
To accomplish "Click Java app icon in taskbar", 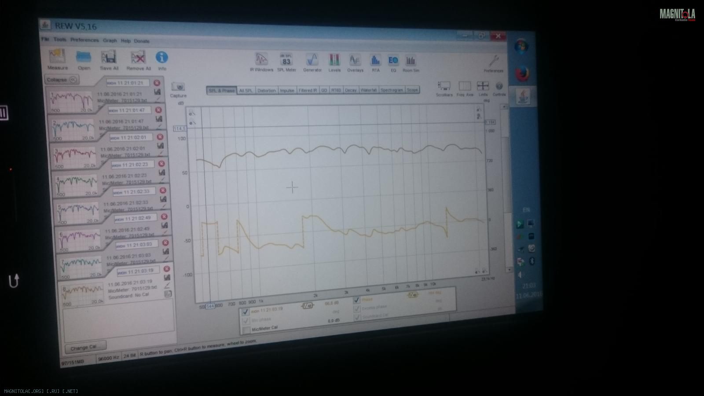I will (523, 96).
